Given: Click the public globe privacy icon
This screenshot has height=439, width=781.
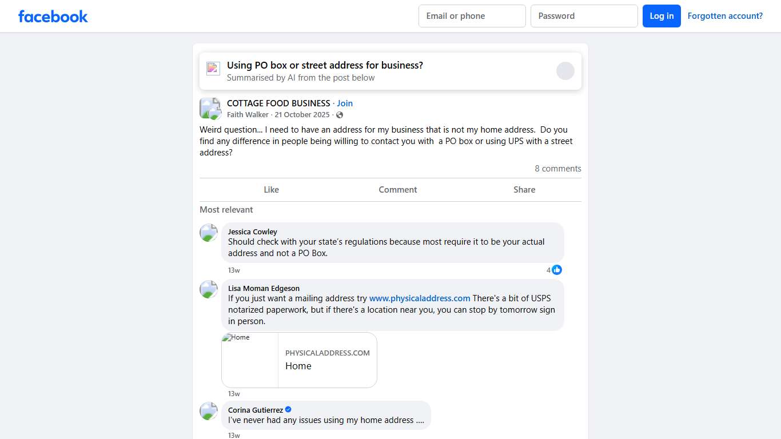Looking at the screenshot, I should pyautogui.click(x=340, y=115).
